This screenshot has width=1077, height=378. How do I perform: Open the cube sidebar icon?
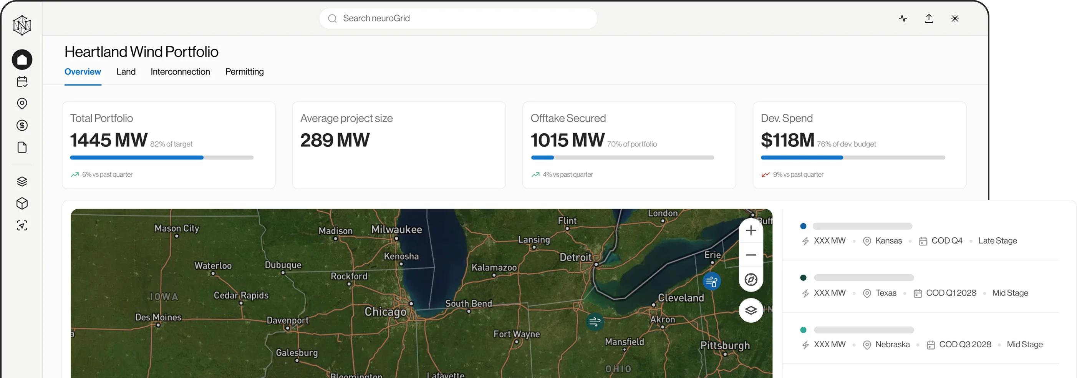(22, 204)
